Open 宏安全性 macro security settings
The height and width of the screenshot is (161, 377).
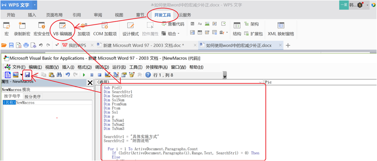pos(42,29)
